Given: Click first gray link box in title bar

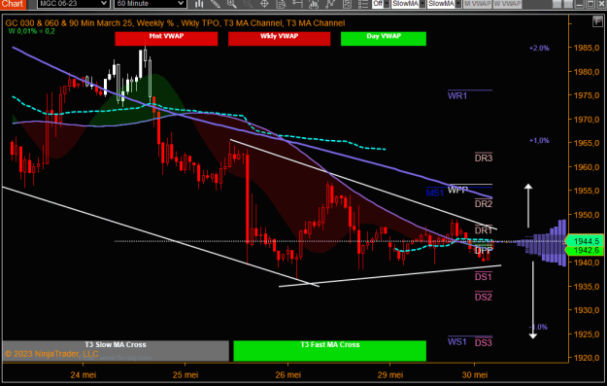Looking at the screenshot, I should (x=556, y=4).
